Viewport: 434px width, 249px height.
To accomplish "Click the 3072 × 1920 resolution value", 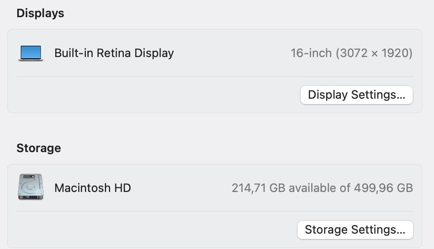I will point(374,53).
